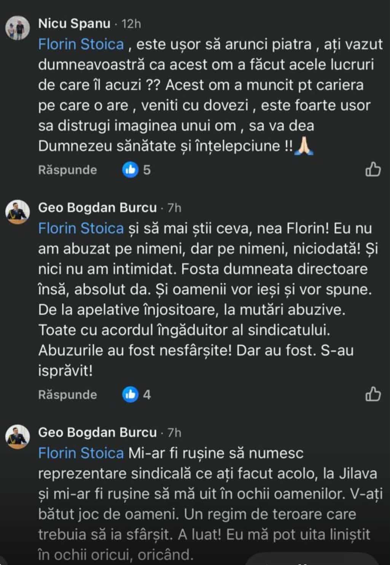Open Nicu Spanu's profile name link
This screenshot has width=390, height=565.
point(74,24)
